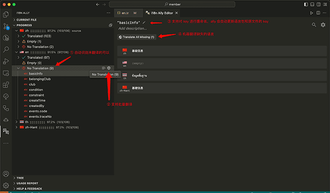This screenshot has height=193, width=330.
Task: Open the Run and Debug view
Action: point(6,61)
